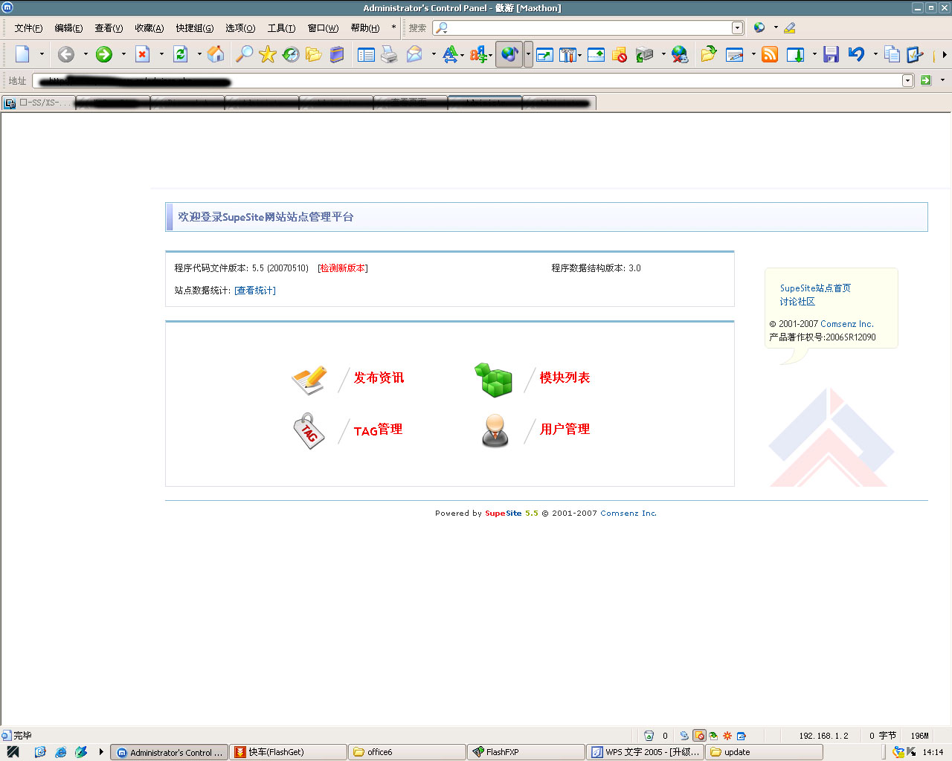This screenshot has height=761, width=952.
Task: Stop loading with the red X icon
Action: pos(143,54)
